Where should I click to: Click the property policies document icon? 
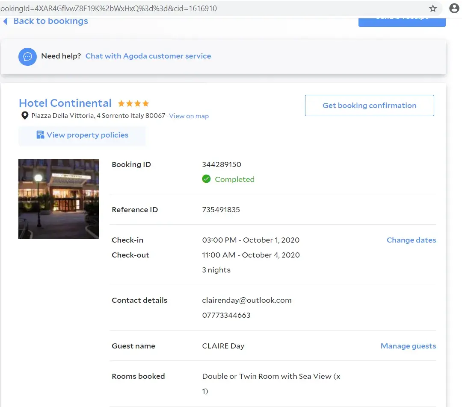(x=40, y=135)
